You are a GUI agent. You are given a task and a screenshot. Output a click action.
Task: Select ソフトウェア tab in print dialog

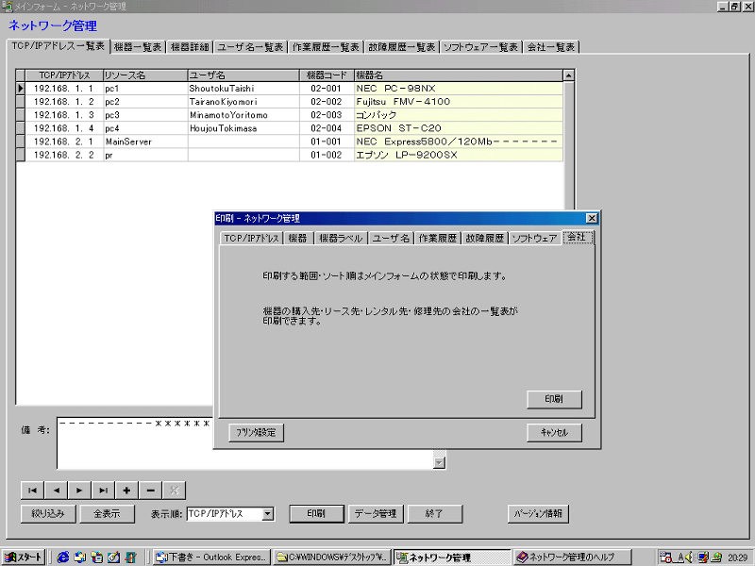click(534, 239)
